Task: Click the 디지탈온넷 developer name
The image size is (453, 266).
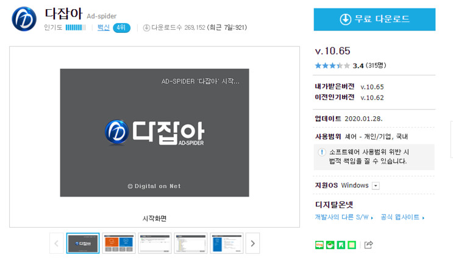Action: (334, 205)
